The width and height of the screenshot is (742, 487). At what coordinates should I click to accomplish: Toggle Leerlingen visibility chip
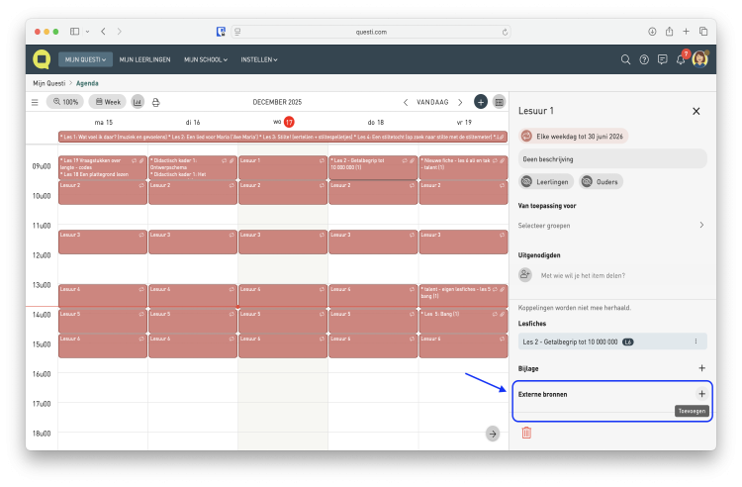point(546,182)
